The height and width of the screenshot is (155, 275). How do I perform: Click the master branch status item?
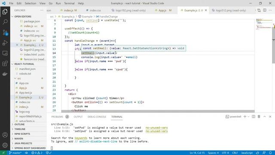pyautogui.click(x=15, y=153)
